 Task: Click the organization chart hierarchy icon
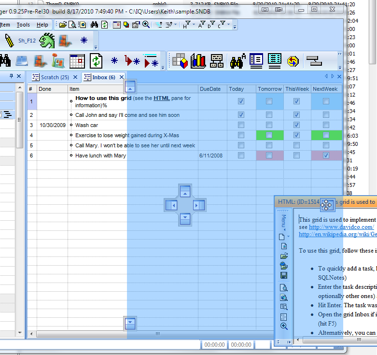(x=217, y=60)
